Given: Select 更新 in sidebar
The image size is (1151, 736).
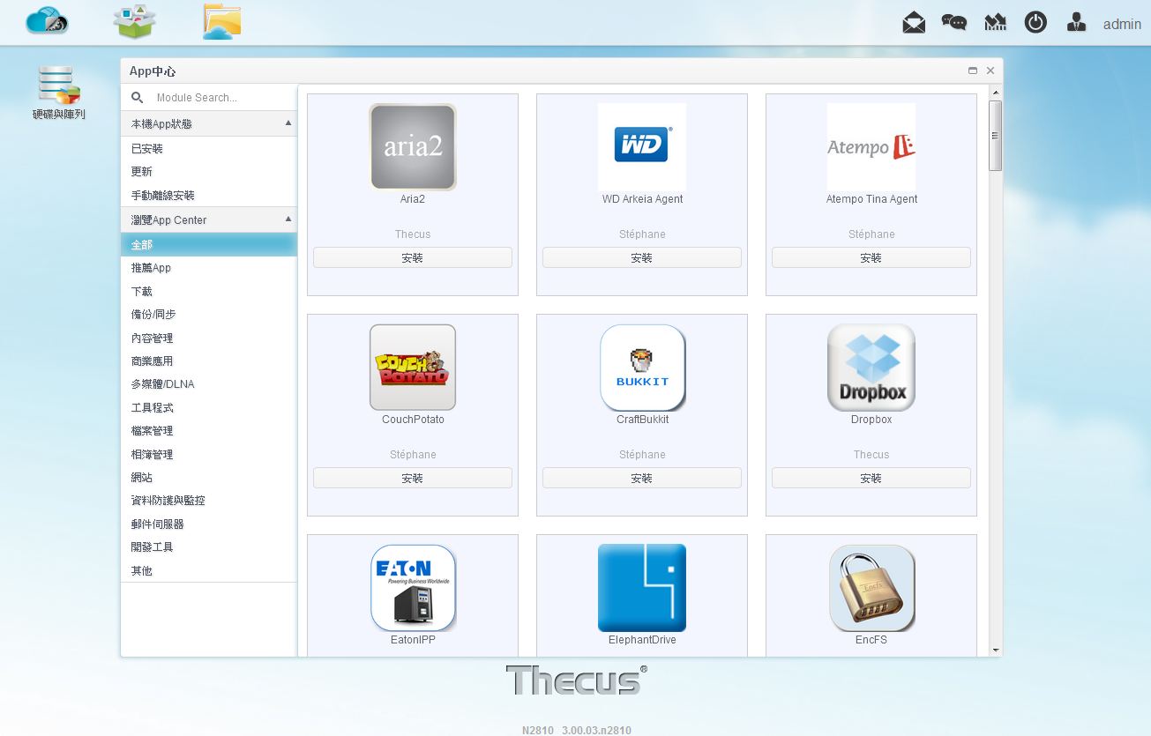Looking at the screenshot, I should pyautogui.click(x=209, y=172).
